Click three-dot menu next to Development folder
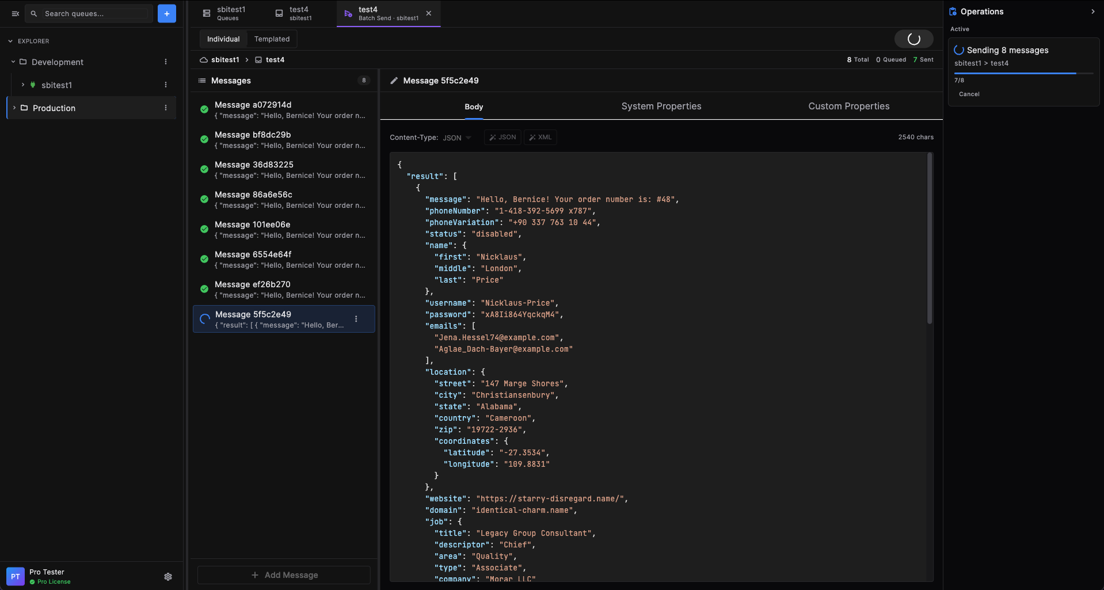1104x590 pixels. click(166, 62)
